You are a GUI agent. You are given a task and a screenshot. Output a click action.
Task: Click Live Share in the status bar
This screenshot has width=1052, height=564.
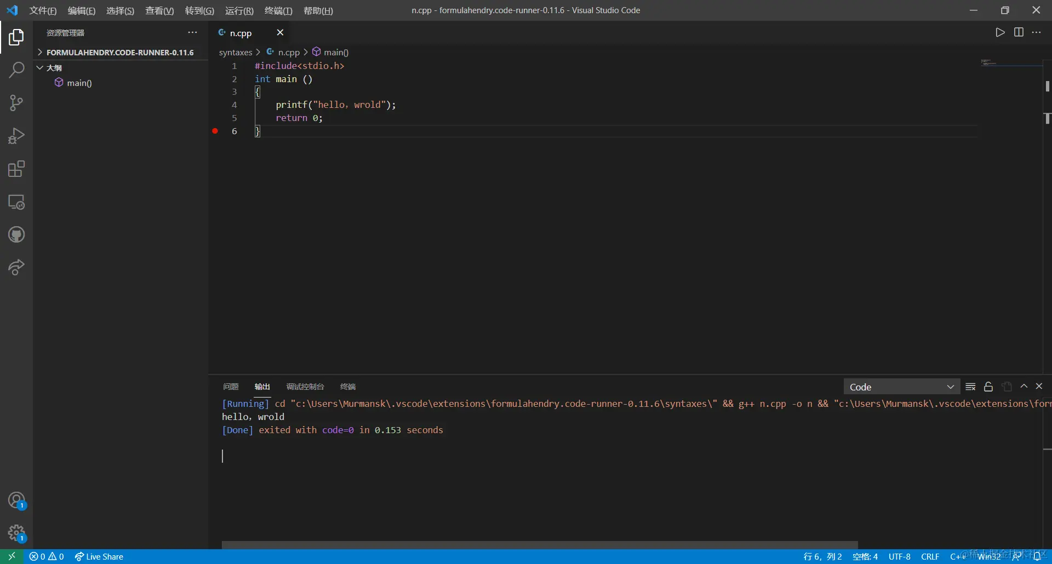(99, 556)
